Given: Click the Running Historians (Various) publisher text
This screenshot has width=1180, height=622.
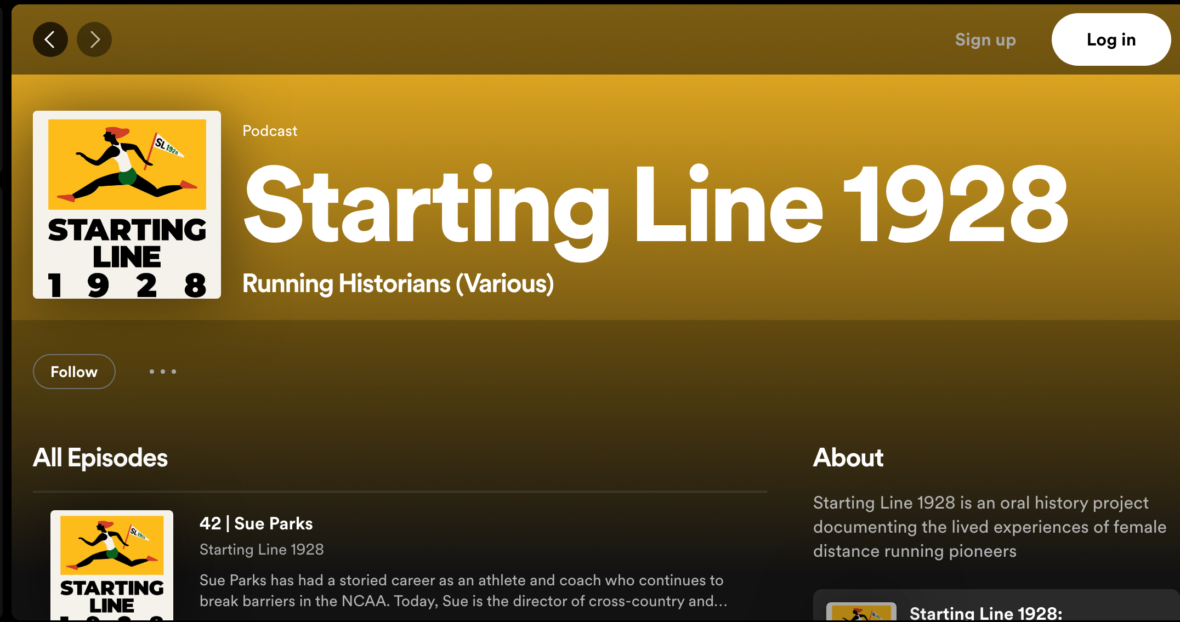Looking at the screenshot, I should 398,283.
